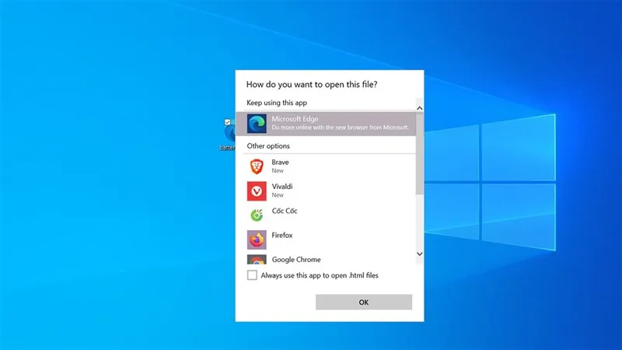The width and height of the screenshot is (622, 350).
Task: Pick the "Firefox" text entry
Action: [283, 235]
